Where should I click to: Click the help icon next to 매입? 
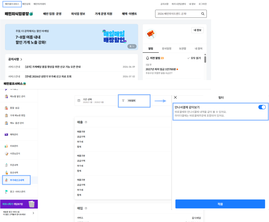pyautogui.click(x=86, y=208)
